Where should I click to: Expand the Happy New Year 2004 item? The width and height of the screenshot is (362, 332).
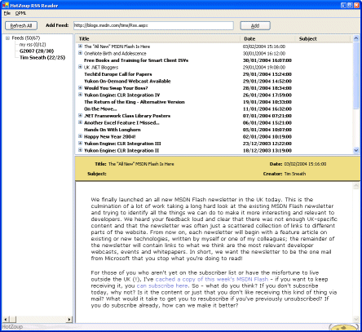pos(80,136)
